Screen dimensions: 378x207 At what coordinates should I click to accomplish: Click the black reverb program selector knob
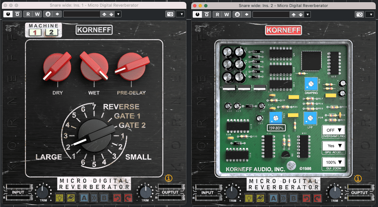94,135
